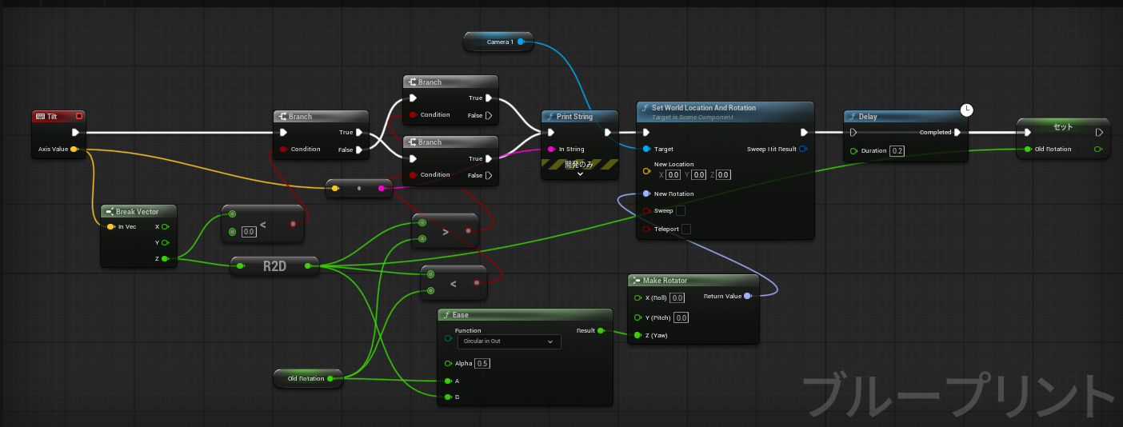Click the clock icon on the Delay node
Image resolution: width=1123 pixels, height=427 pixels.
[966, 110]
